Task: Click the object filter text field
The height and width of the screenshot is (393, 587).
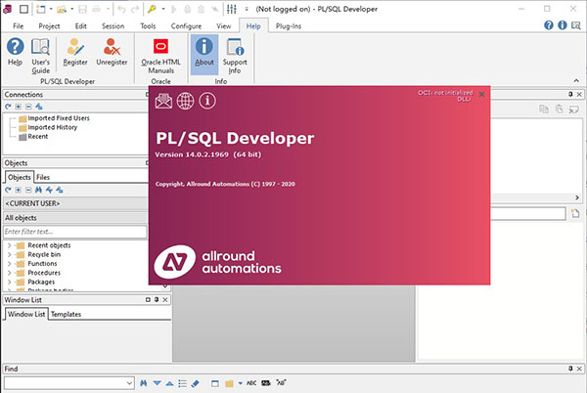Action: [74, 232]
